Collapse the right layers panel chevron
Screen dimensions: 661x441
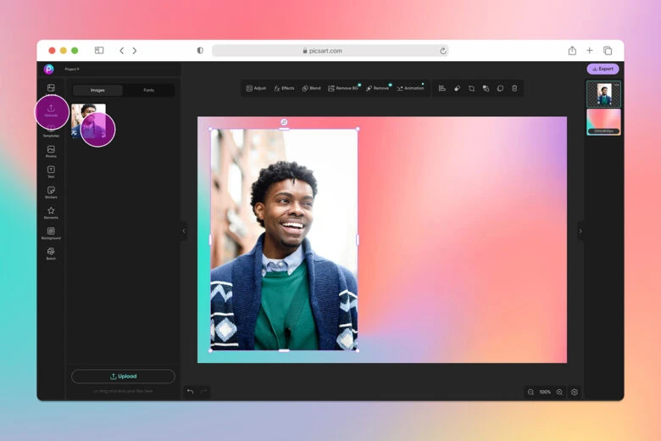click(580, 231)
